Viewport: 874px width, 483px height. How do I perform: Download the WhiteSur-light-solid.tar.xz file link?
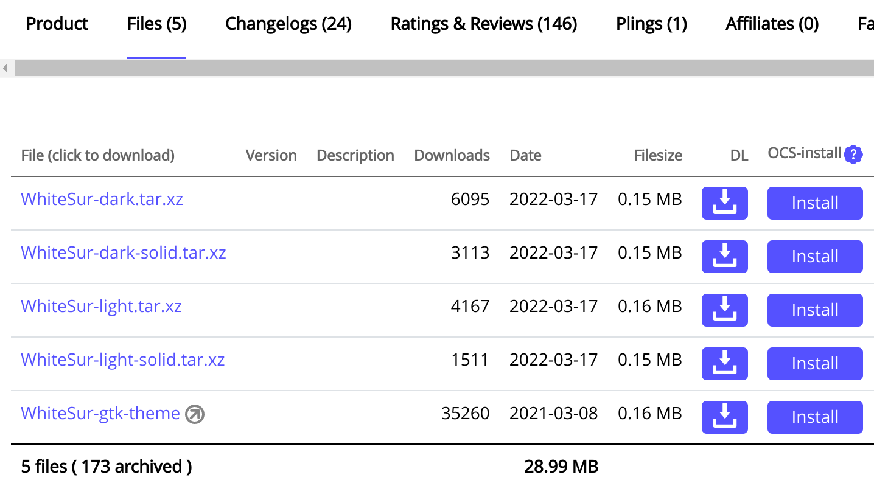coord(123,360)
